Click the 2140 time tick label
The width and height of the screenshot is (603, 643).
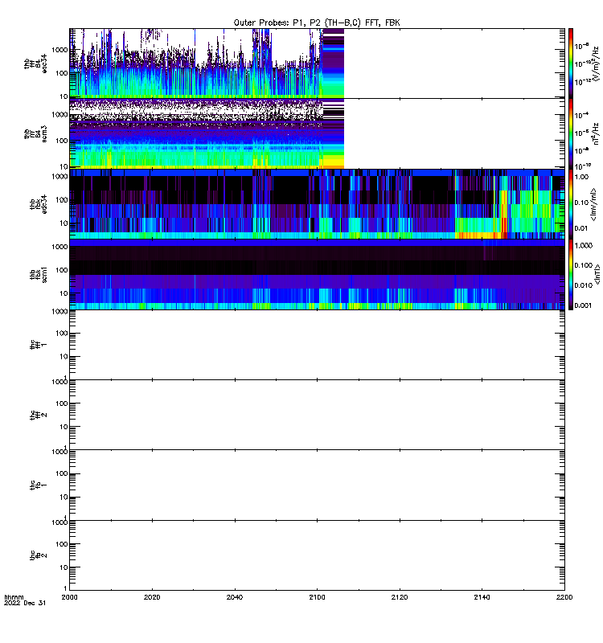click(482, 597)
